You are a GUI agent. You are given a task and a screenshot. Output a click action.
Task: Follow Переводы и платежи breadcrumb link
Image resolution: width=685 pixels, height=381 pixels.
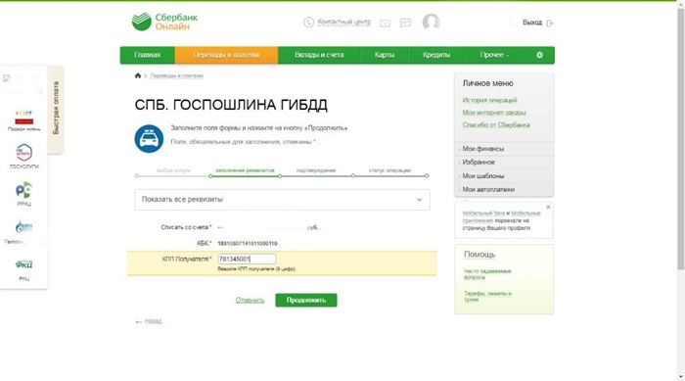[x=176, y=75]
